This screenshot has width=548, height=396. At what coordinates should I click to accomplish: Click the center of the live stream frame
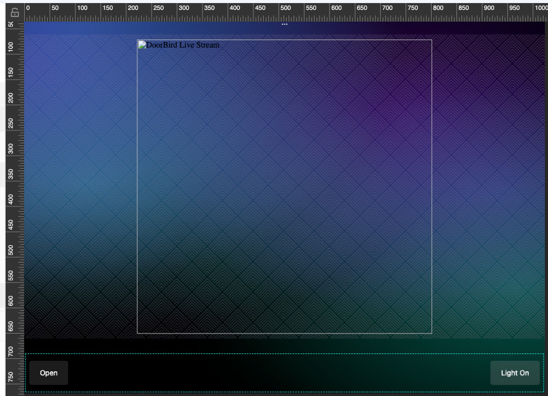pyautogui.click(x=284, y=187)
